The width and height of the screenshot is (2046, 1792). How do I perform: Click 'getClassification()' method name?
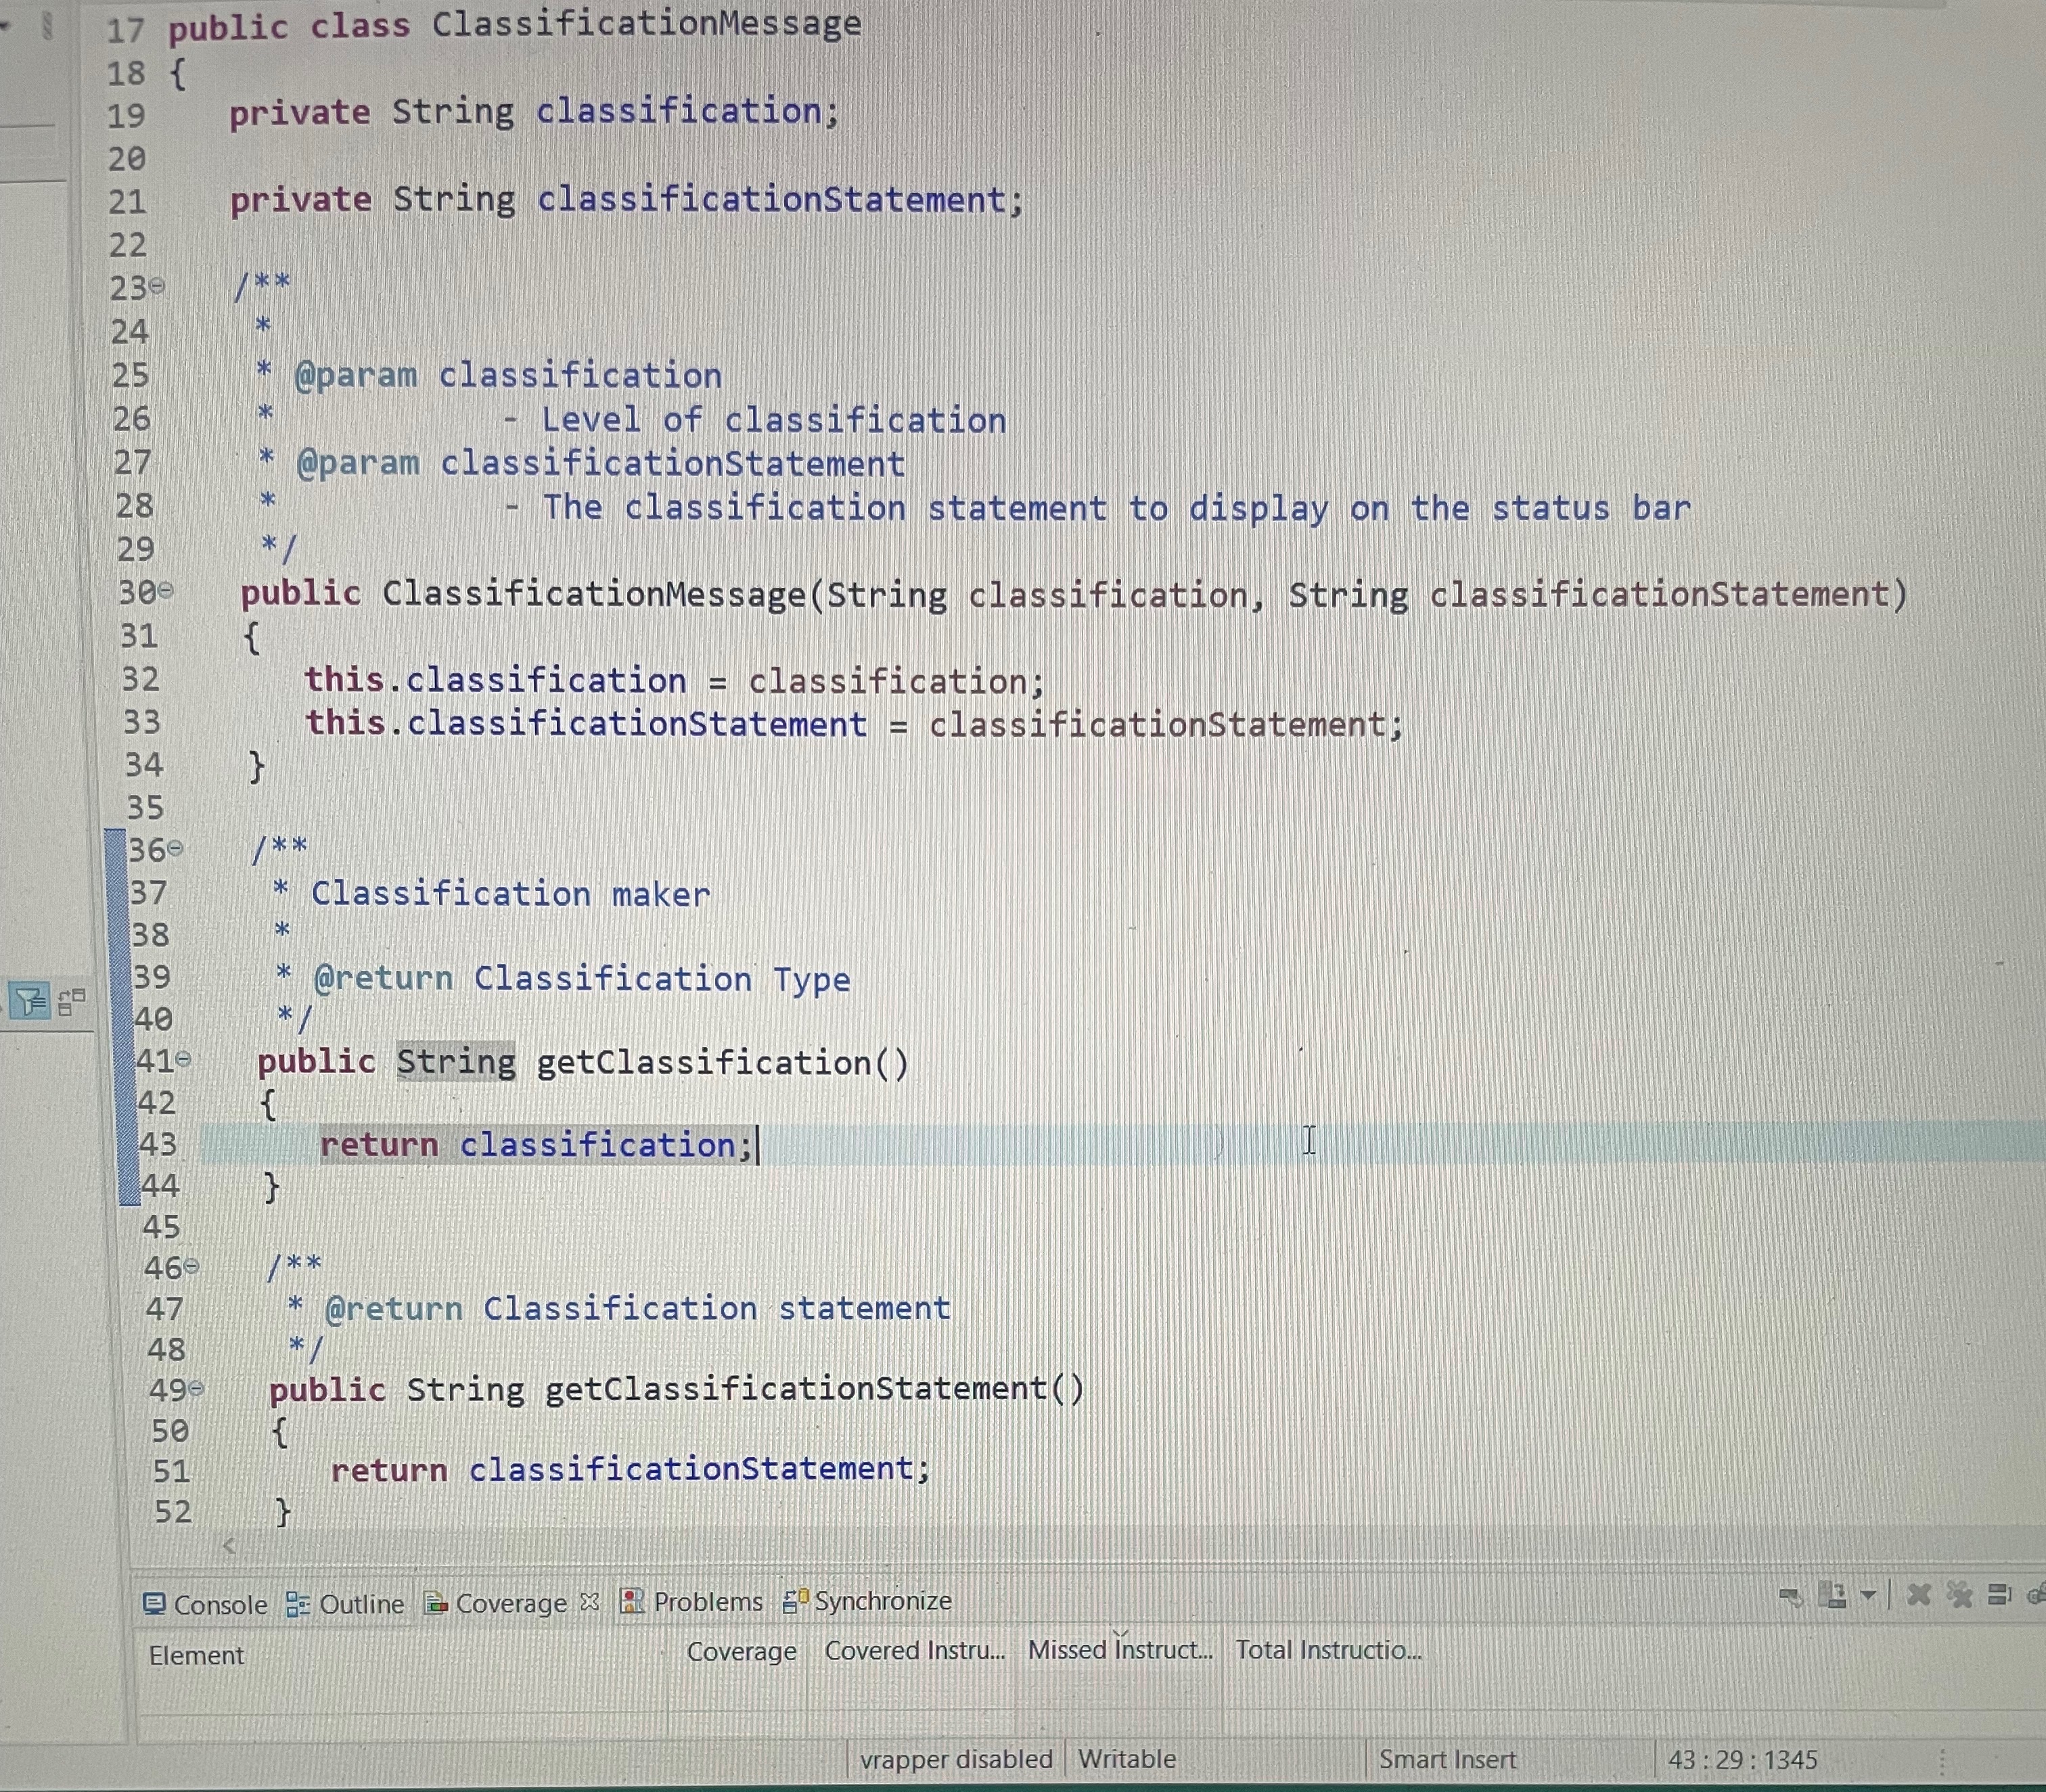(723, 1062)
